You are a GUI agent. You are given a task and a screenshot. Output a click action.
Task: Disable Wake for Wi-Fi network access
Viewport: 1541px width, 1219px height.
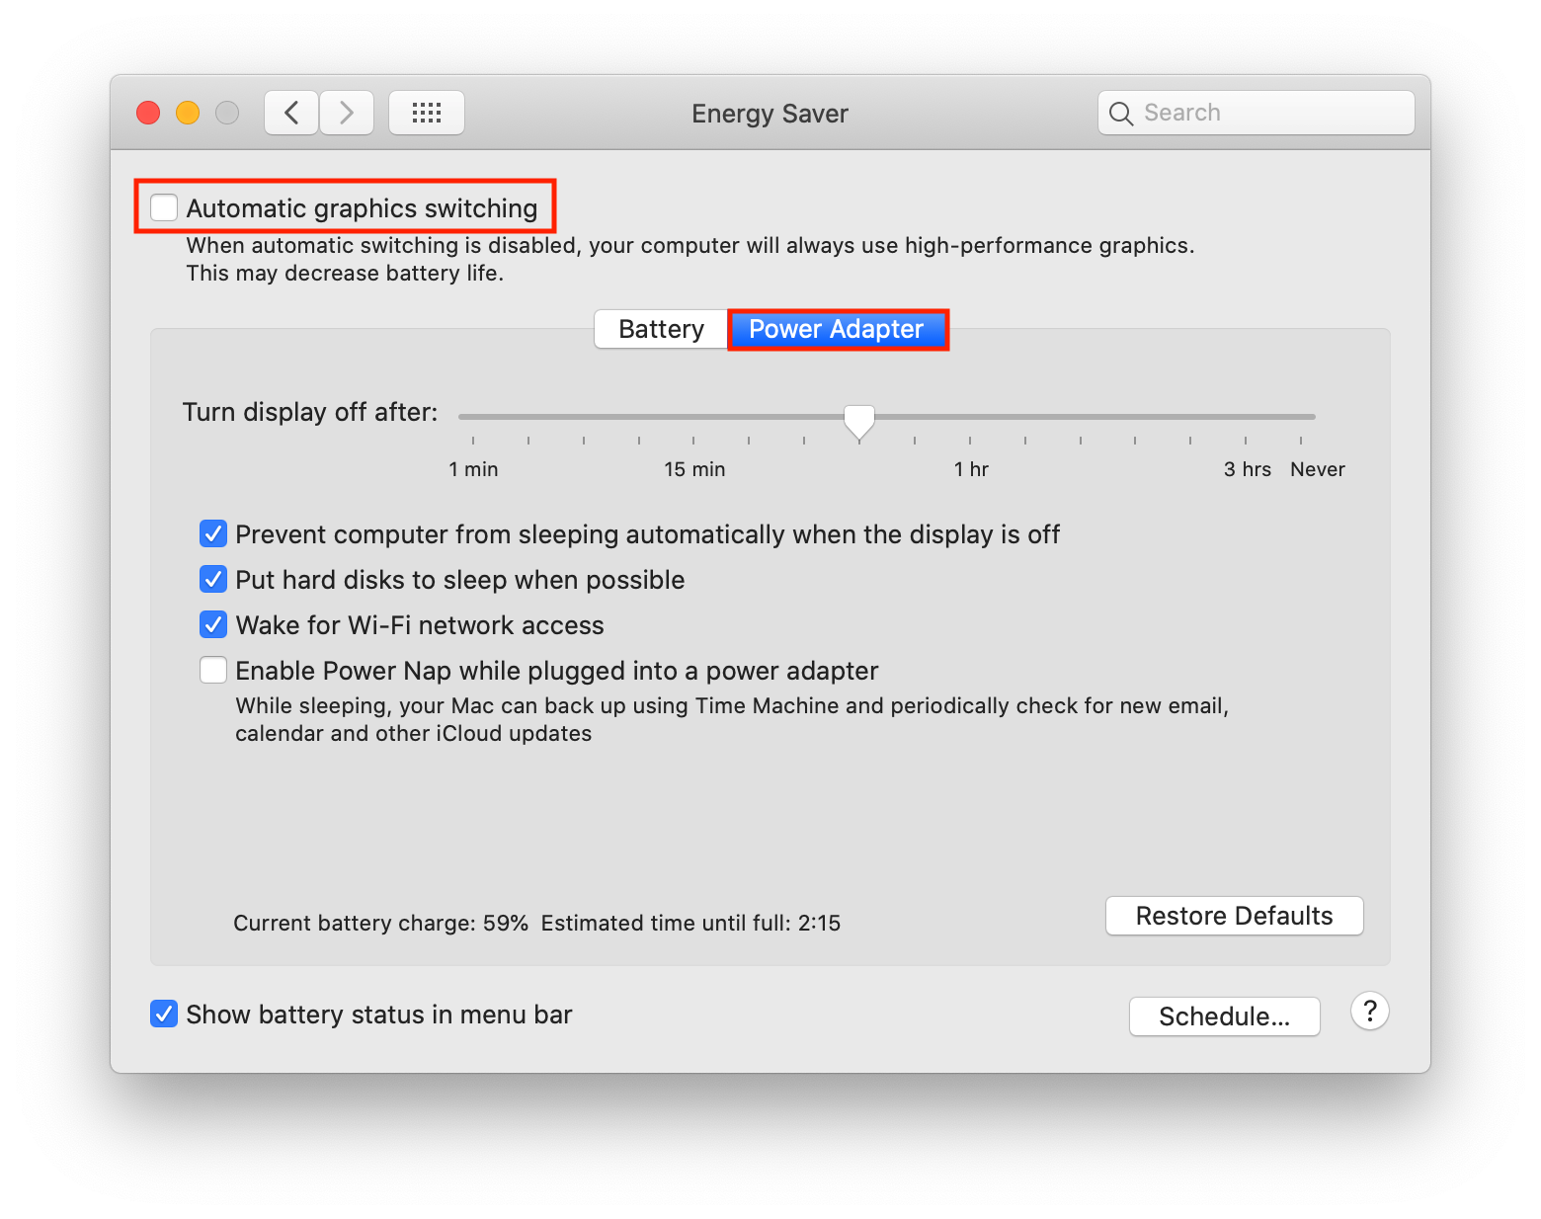pyautogui.click(x=212, y=624)
